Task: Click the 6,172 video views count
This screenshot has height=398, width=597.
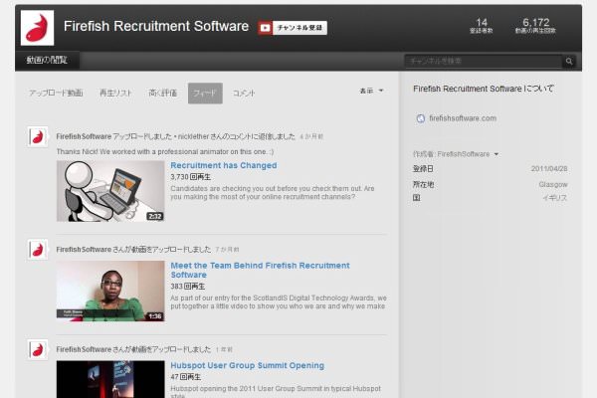Action: pyautogui.click(x=535, y=25)
